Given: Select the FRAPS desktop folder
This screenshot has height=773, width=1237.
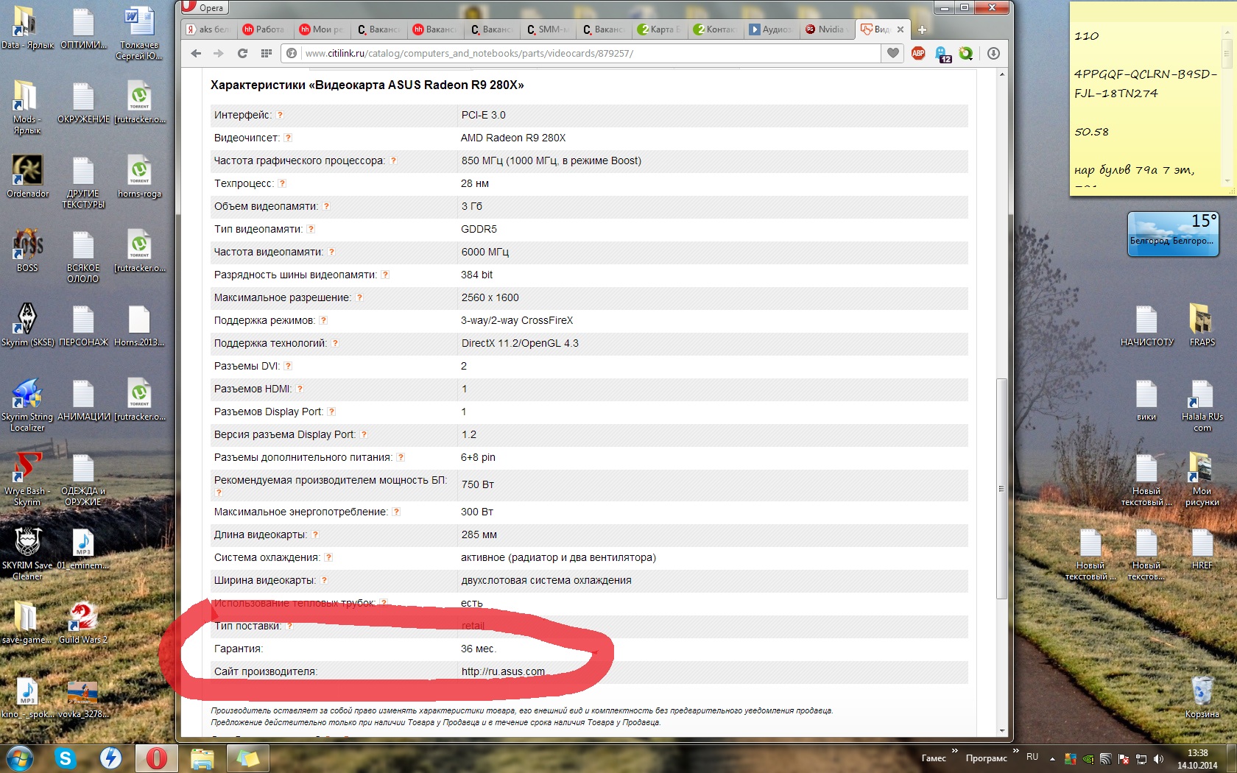Looking at the screenshot, I should click(1202, 325).
